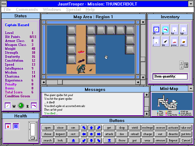Viewport: 195px width, 146px height.
Task: Click the green condition indicator light
Action: coord(21,106)
